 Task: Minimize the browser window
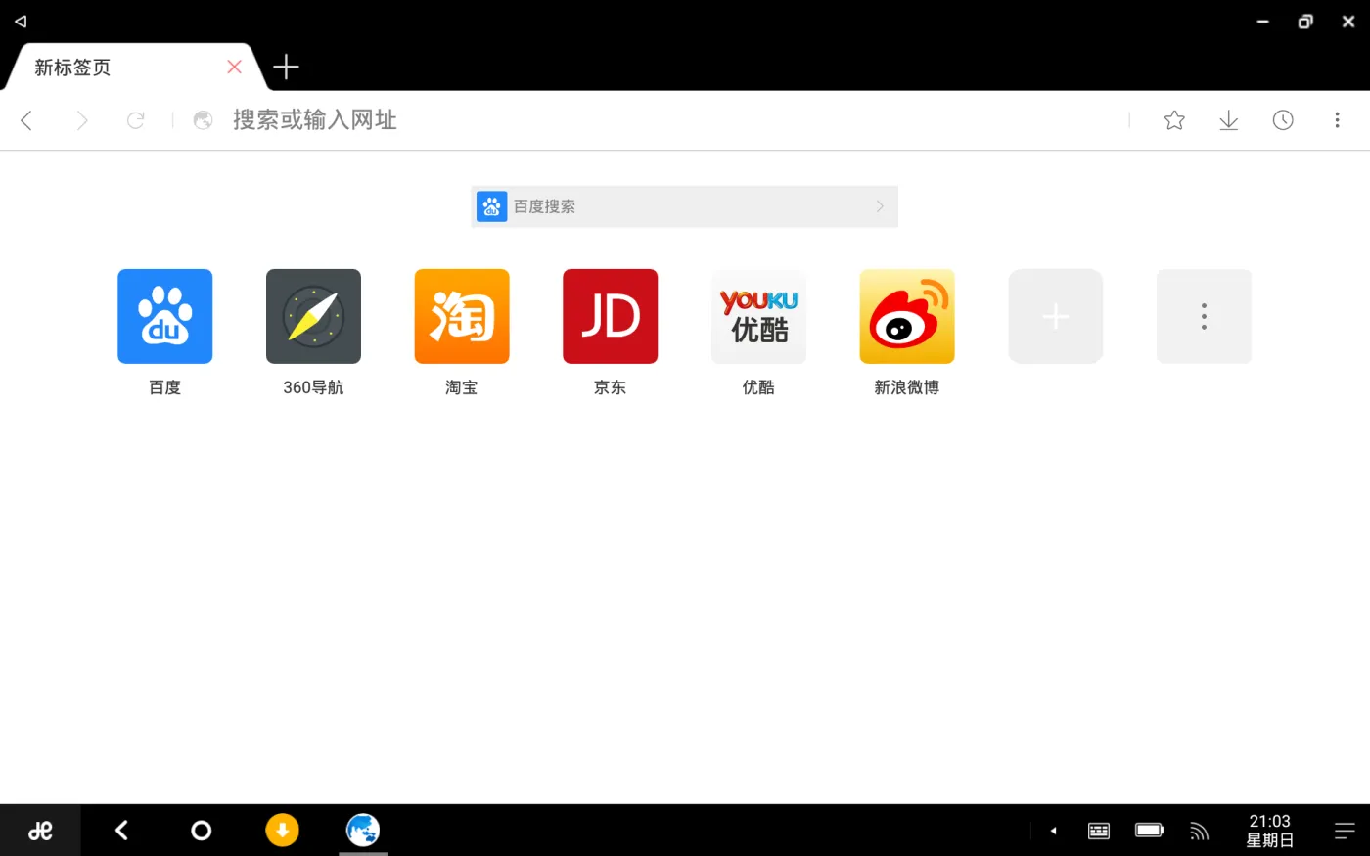(1262, 22)
